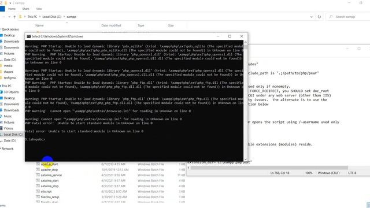Refresh the xampp folder view
The image size is (370, 208).
[x=319, y=17]
